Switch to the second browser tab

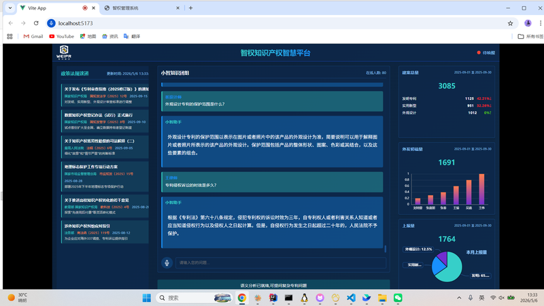pyautogui.click(x=141, y=8)
